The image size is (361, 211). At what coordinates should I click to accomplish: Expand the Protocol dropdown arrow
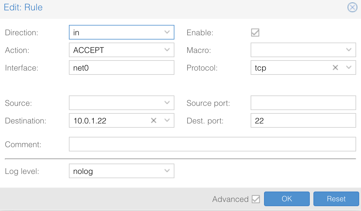pyautogui.click(x=349, y=68)
